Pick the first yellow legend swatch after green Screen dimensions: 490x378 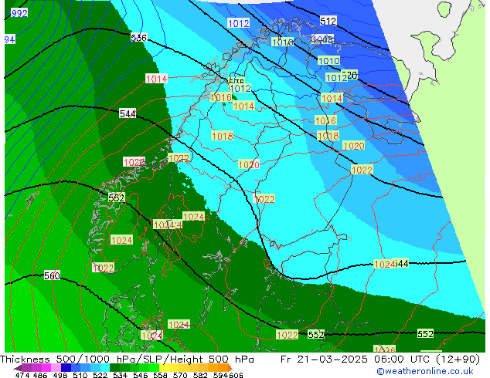click(x=164, y=367)
